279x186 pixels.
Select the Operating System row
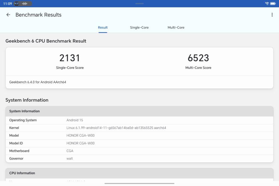tap(139, 120)
